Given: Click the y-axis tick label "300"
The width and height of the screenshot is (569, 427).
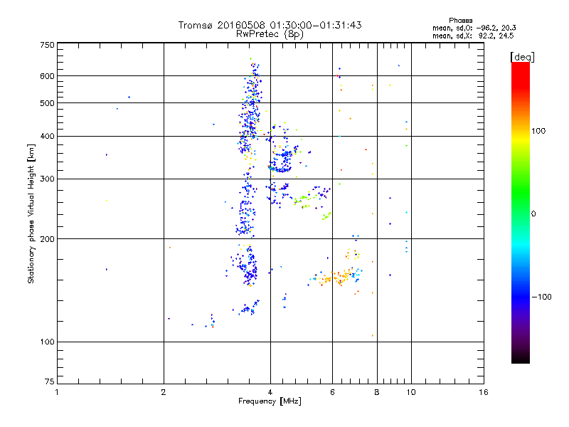Looking at the screenshot, I should click(x=47, y=179).
